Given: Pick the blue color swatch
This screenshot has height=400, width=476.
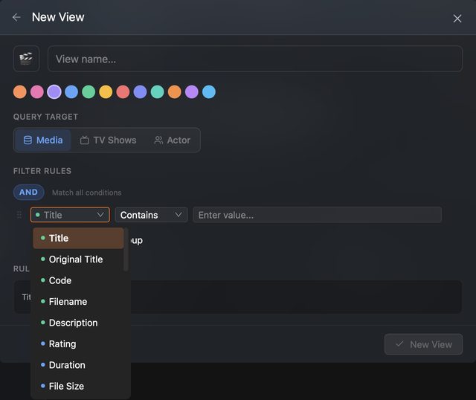Looking at the screenshot, I should point(71,92).
